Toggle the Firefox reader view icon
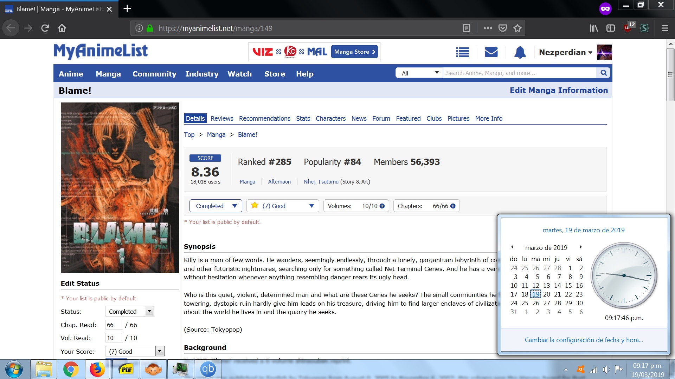This screenshot has height=379, width=675. pyautogui.click(x=467, y=28)
